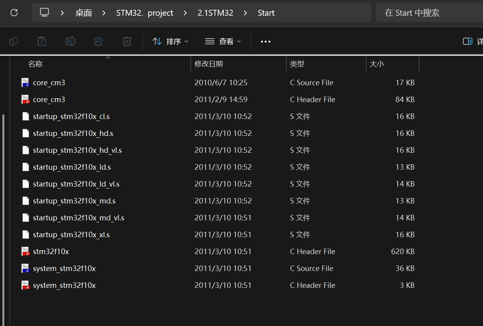Click the Delete trash icon in toolbar
The height and width of the screenshot is (326, 483).
pos(127,41)
